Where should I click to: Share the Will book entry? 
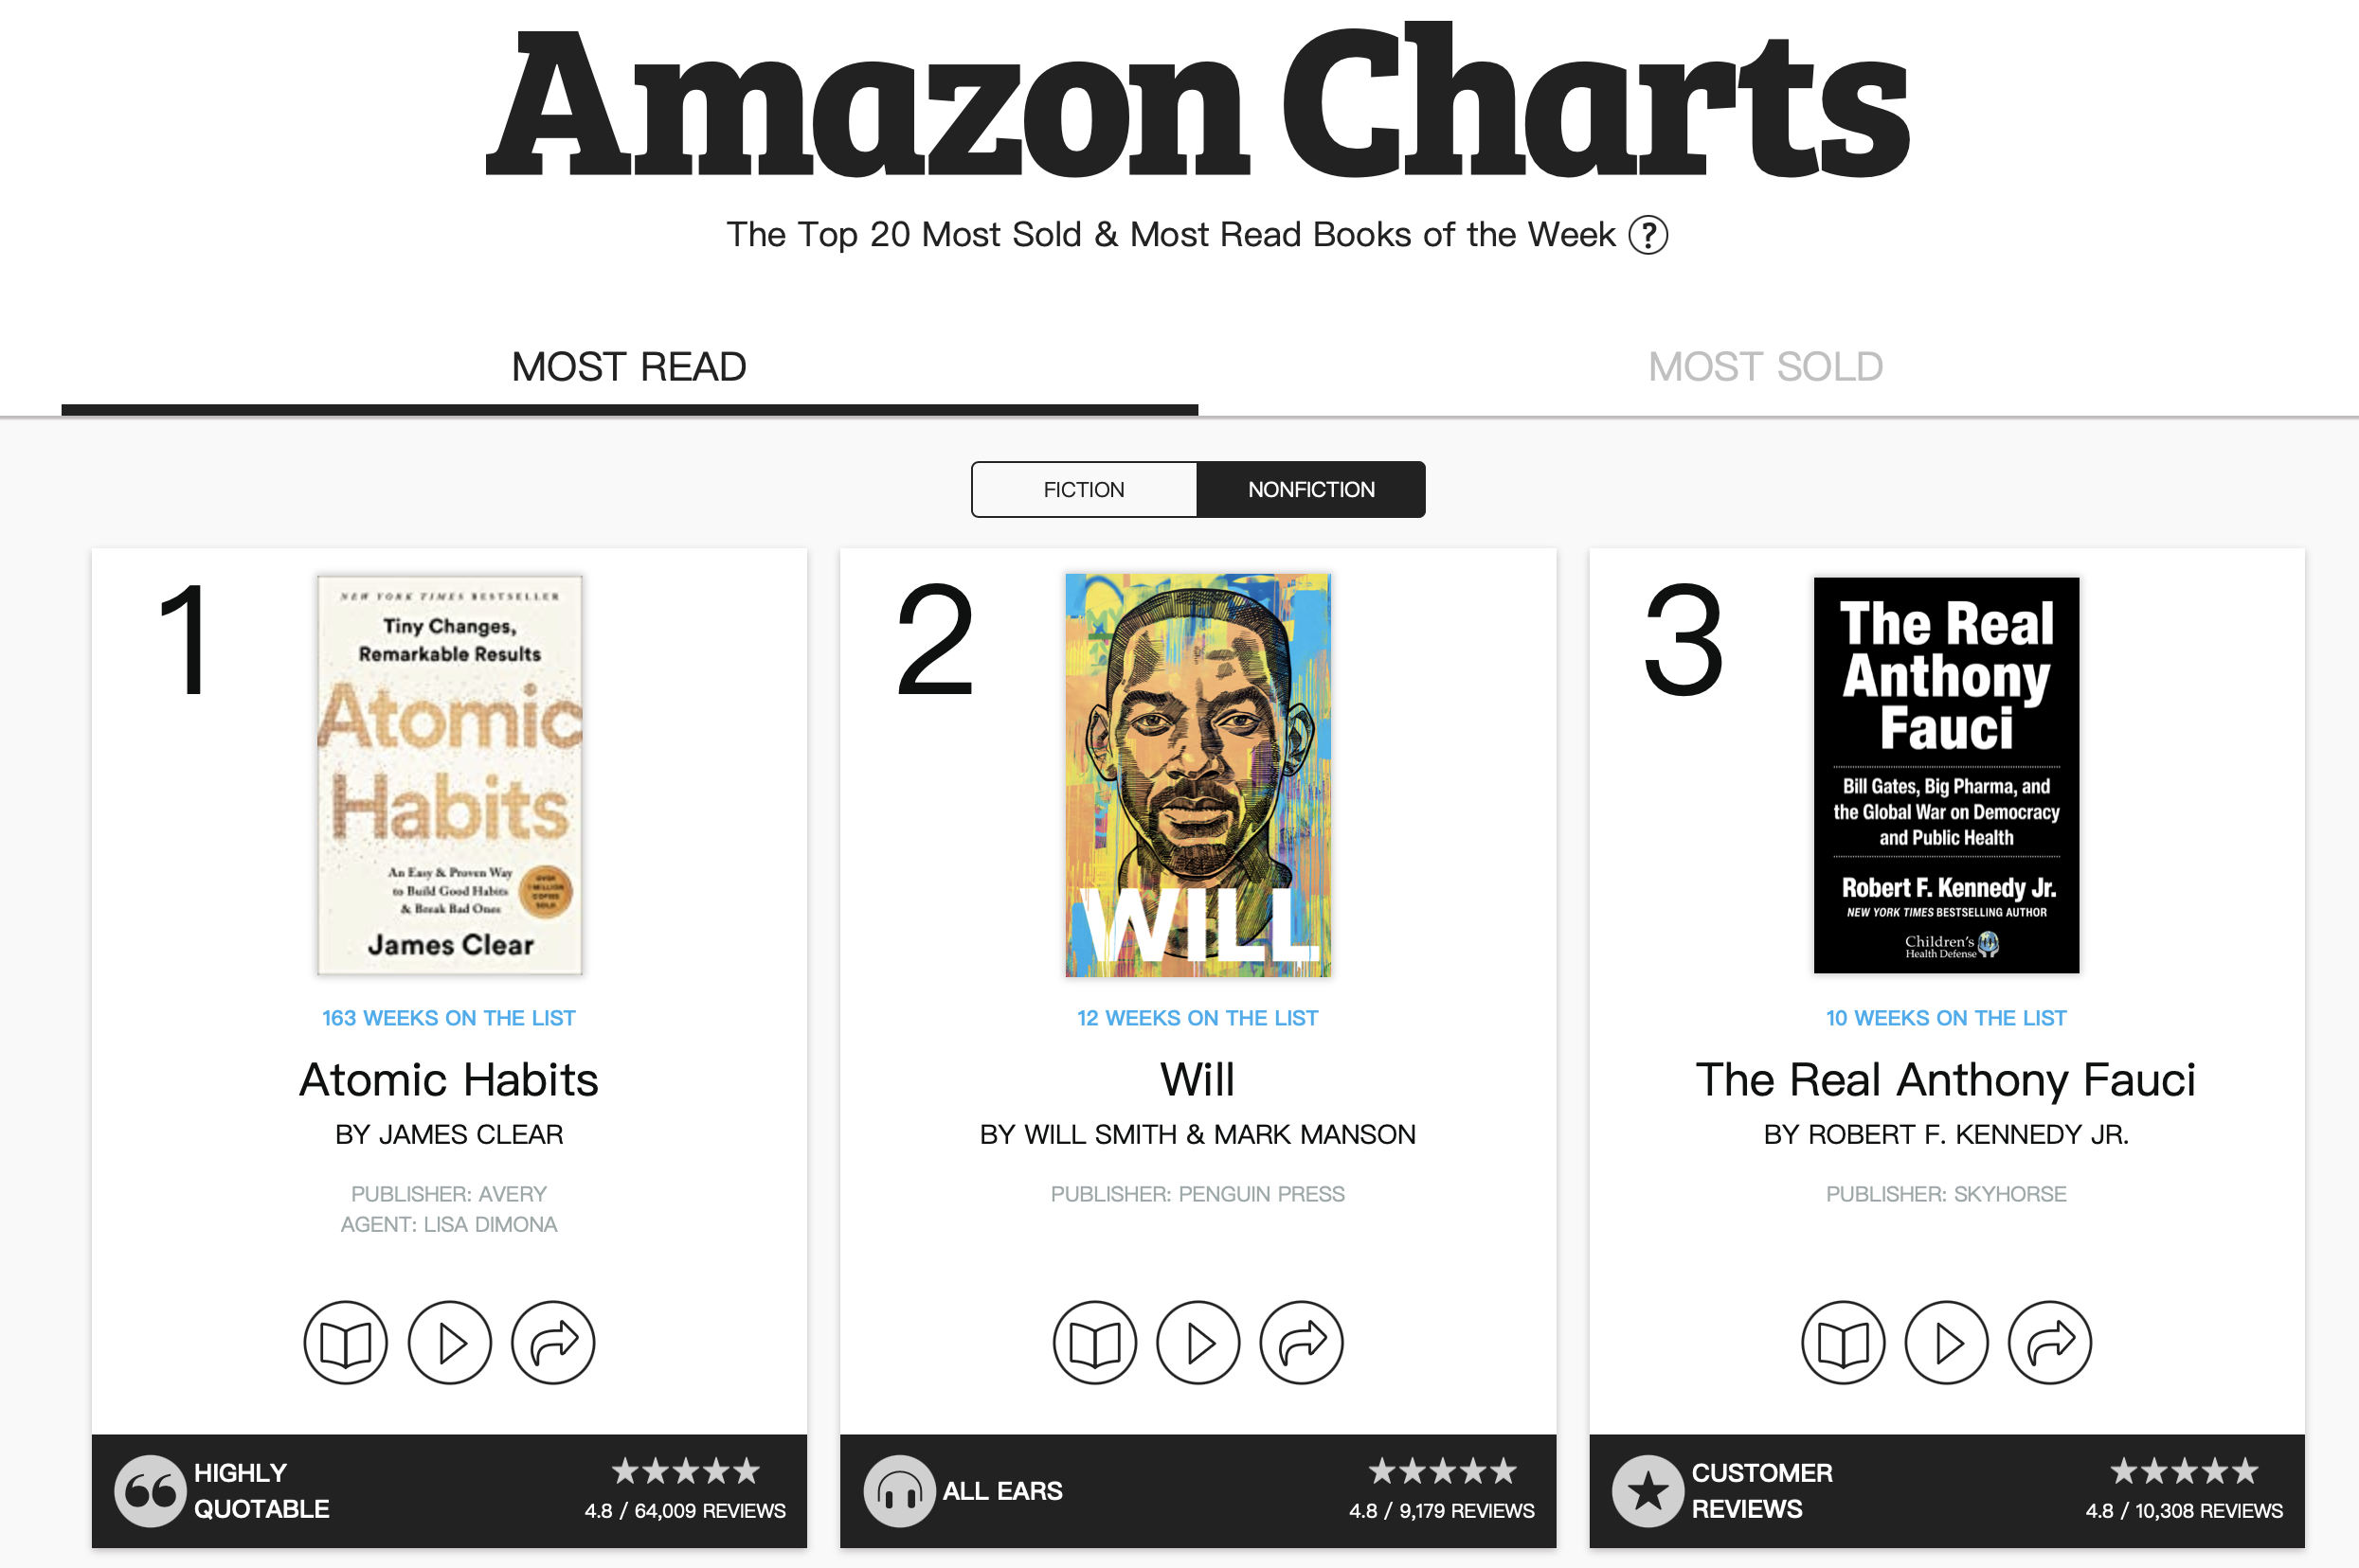[1302, 1343]
